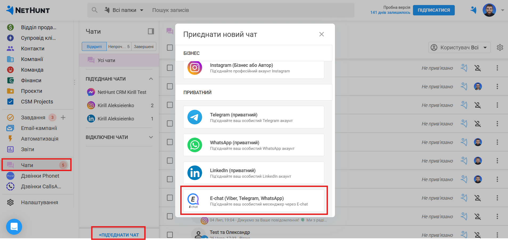Open Чати section in sidebar
508x240 pixels.
[x=37, y=165]
